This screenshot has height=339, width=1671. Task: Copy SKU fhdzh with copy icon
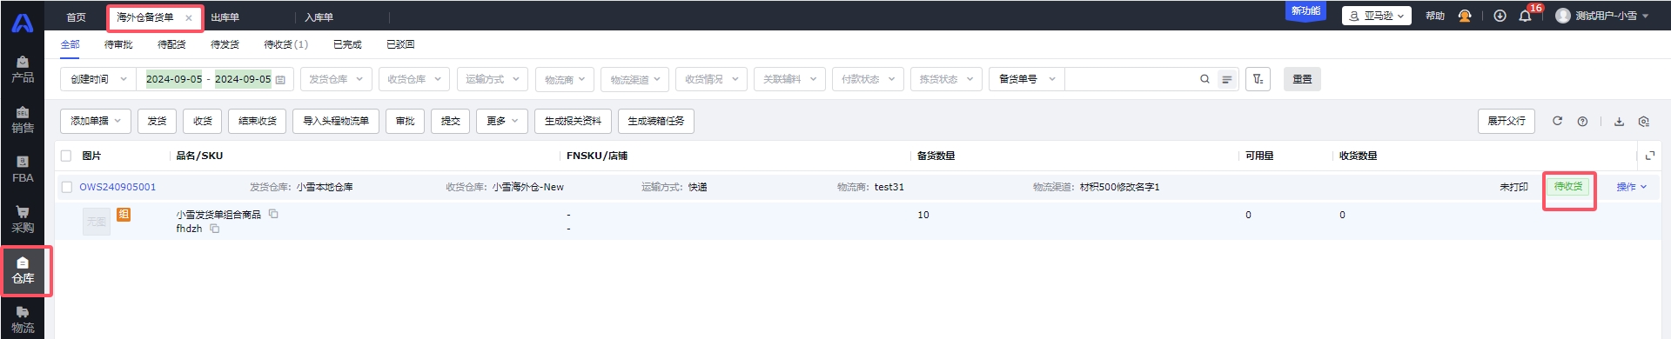[214, 229]
